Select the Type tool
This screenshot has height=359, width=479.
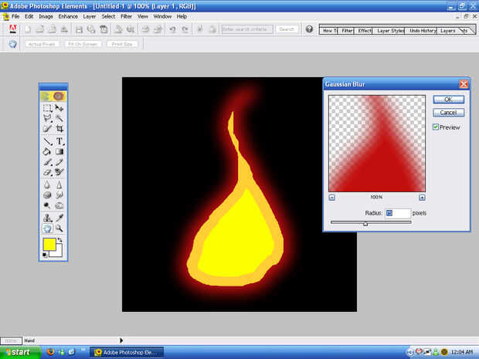click(x=59, y=141)
